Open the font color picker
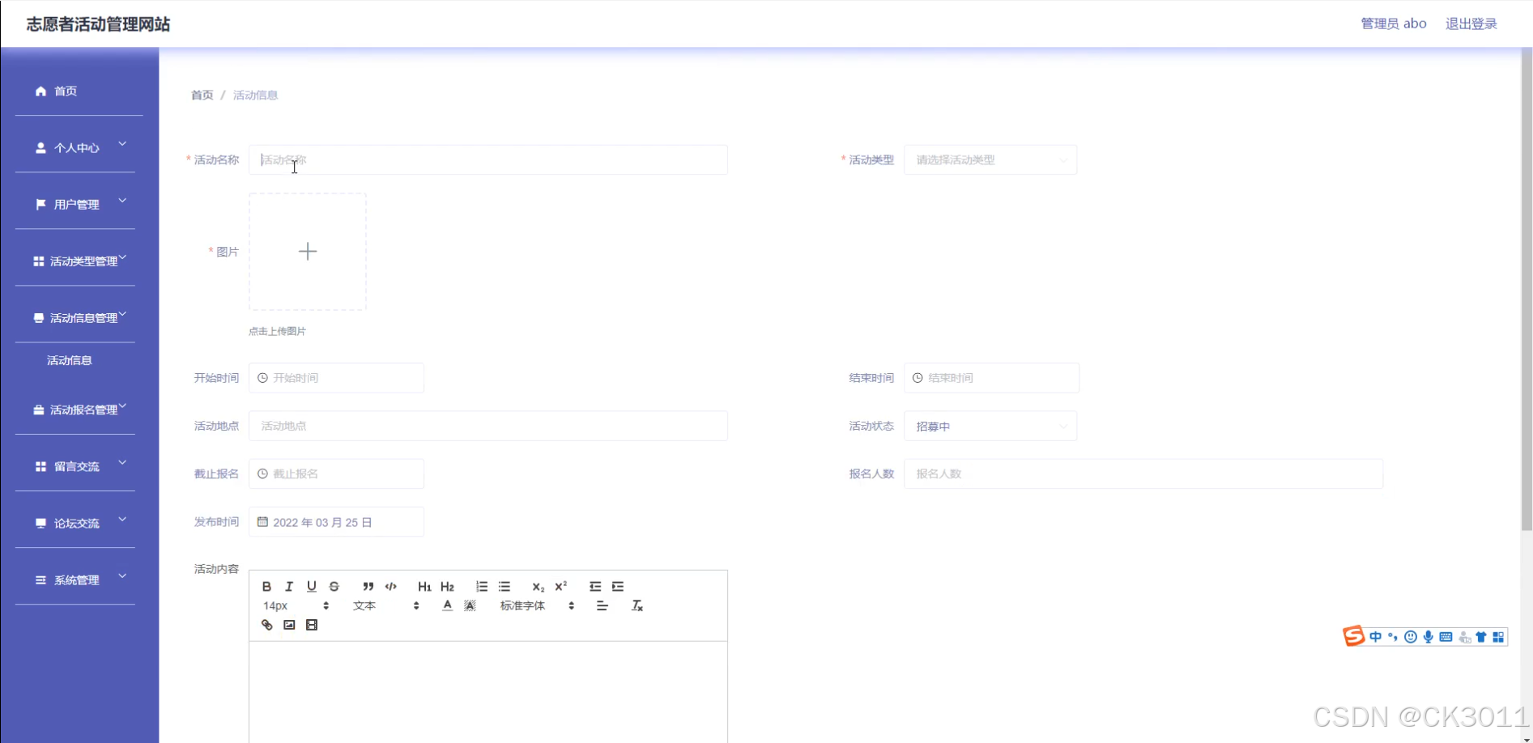 coord(447,606)
